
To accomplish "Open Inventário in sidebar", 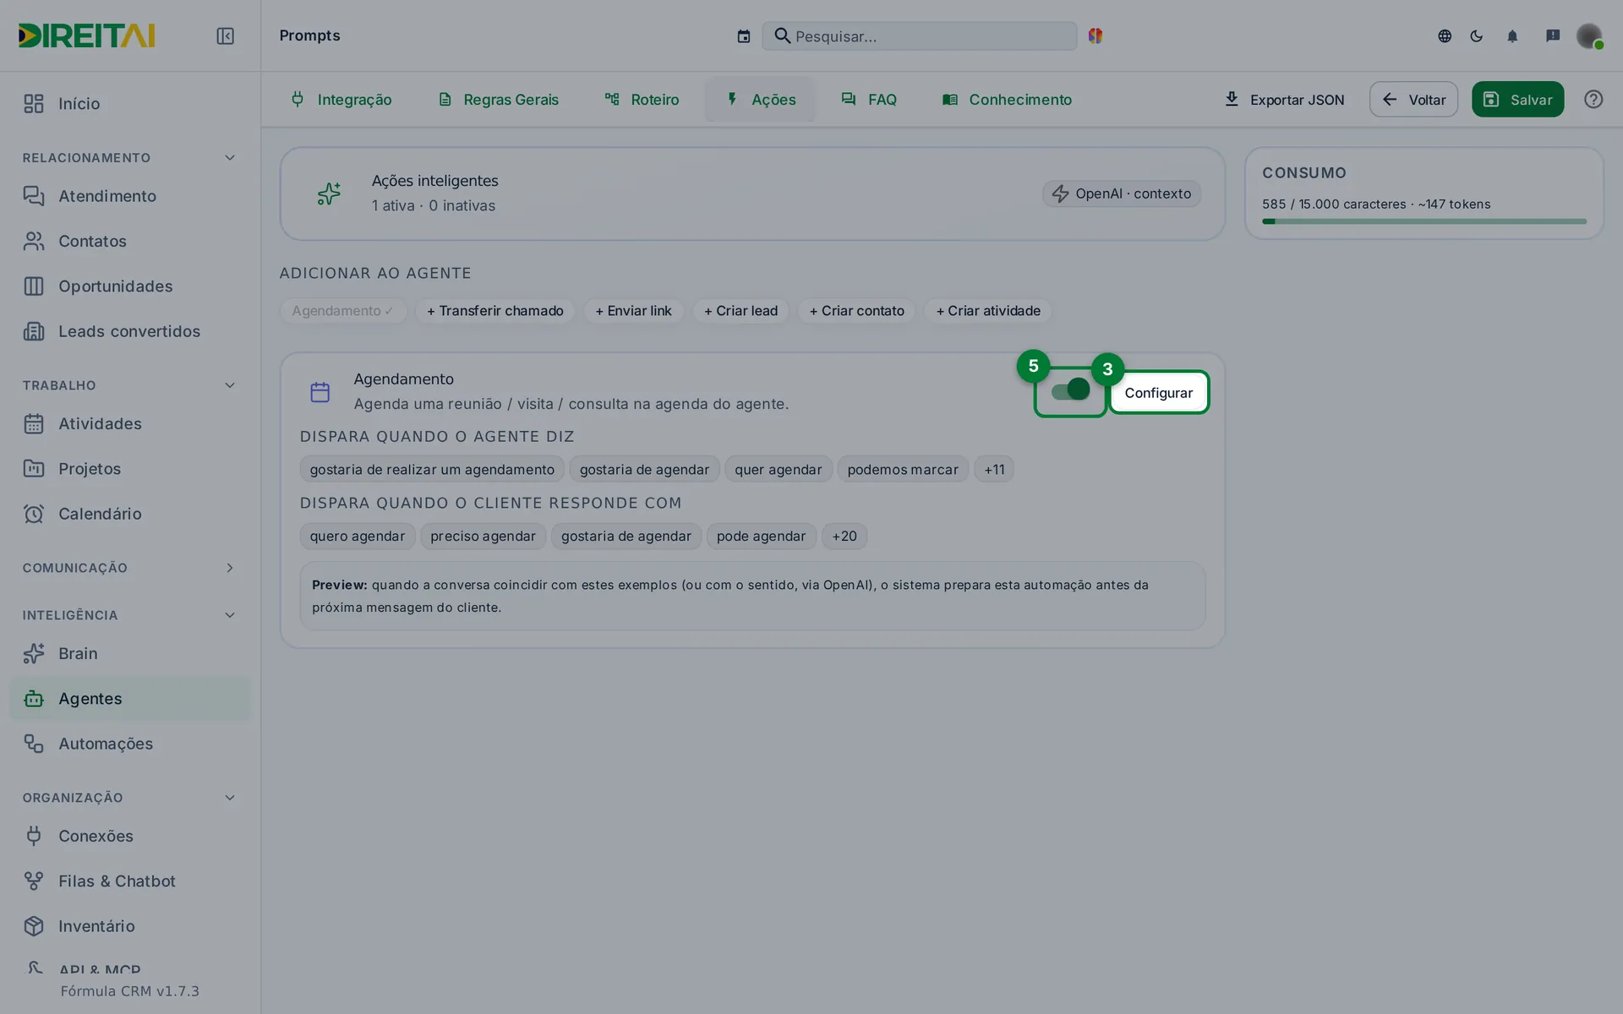I will point(130,926).
